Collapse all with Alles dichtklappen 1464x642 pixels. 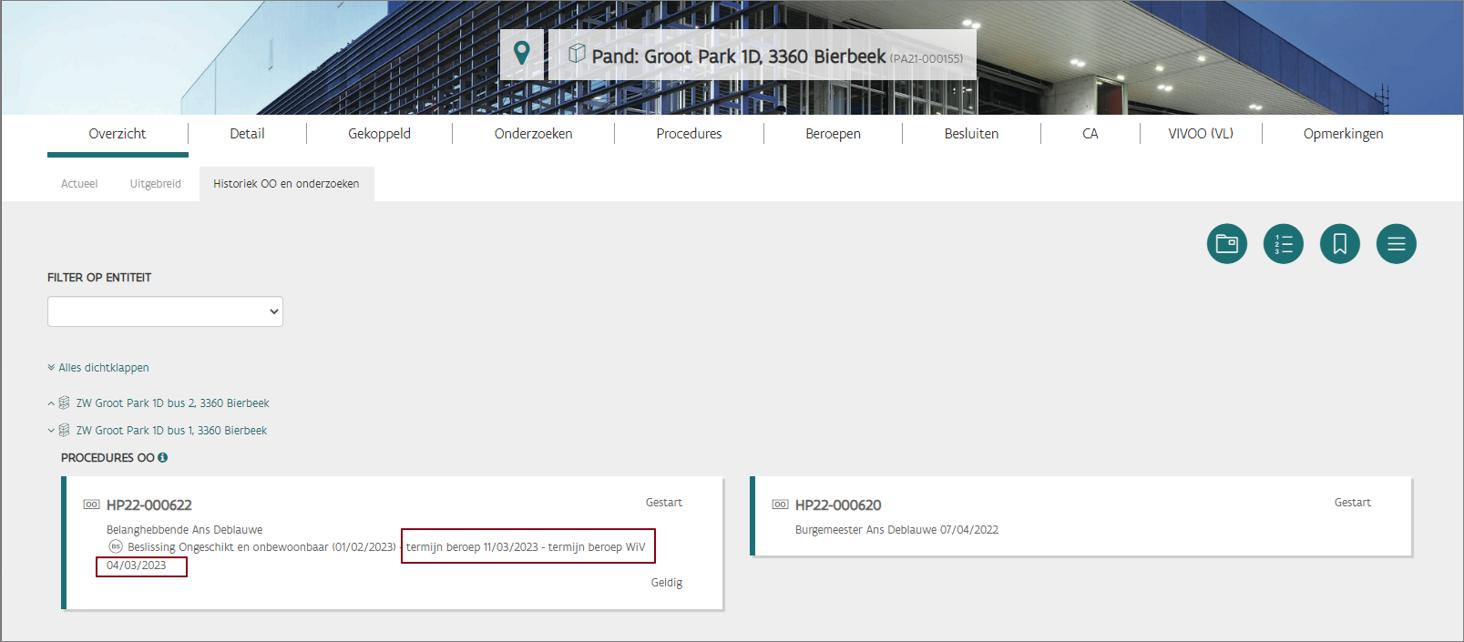98,368
